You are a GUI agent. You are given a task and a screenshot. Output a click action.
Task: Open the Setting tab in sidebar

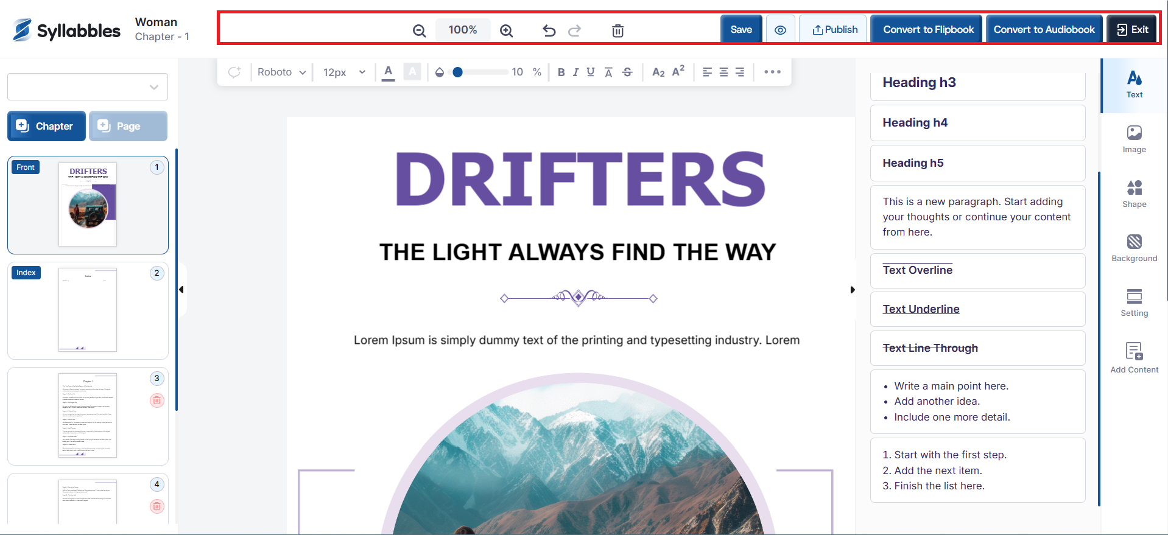click(1134, 303)
